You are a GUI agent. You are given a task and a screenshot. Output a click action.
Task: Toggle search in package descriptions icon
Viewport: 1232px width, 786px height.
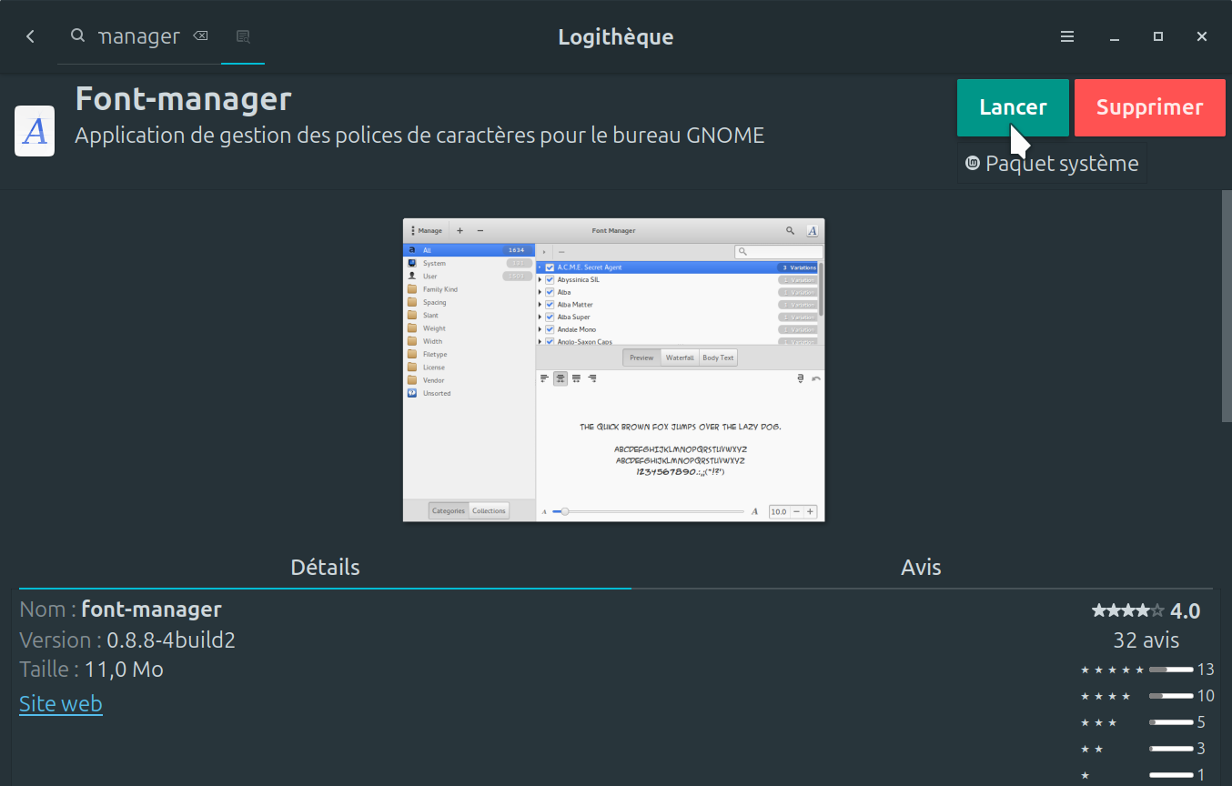coord(243,36)
